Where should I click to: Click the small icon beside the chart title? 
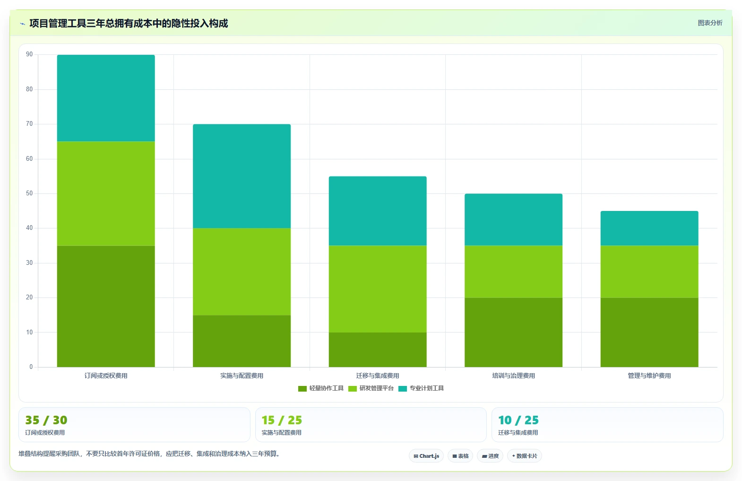click(x=22, y=24)
